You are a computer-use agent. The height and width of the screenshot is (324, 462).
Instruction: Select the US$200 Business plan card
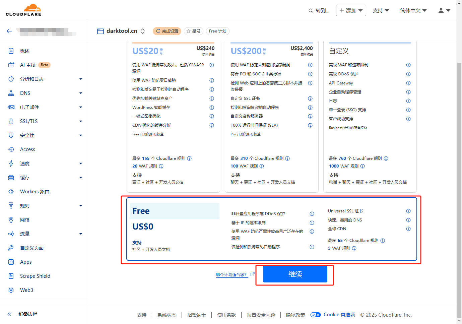(x=272, y=117)
